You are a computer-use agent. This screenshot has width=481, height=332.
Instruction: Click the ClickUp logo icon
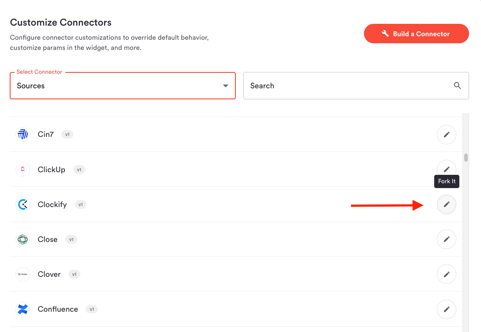23,169
